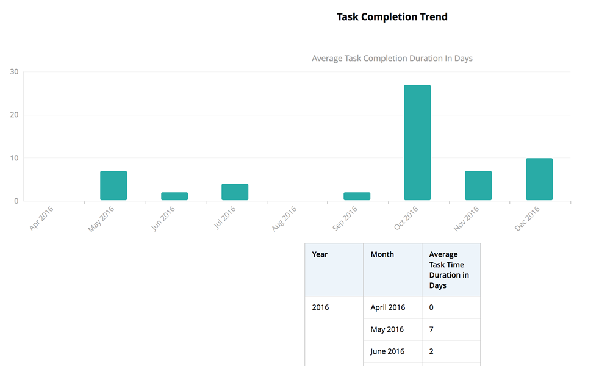Image resolution: width=610 pixels, height=366 pixels.
Task: Select the May 2016 table cell
Action: (x=387, y=329)
